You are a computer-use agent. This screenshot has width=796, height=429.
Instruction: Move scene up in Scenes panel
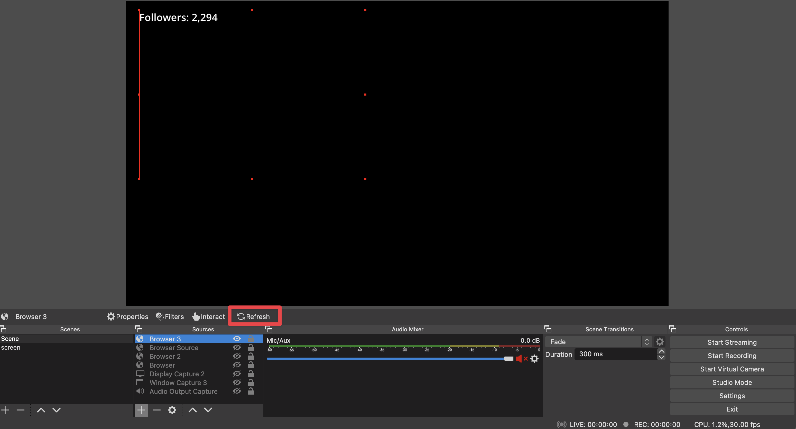point(41,410)
